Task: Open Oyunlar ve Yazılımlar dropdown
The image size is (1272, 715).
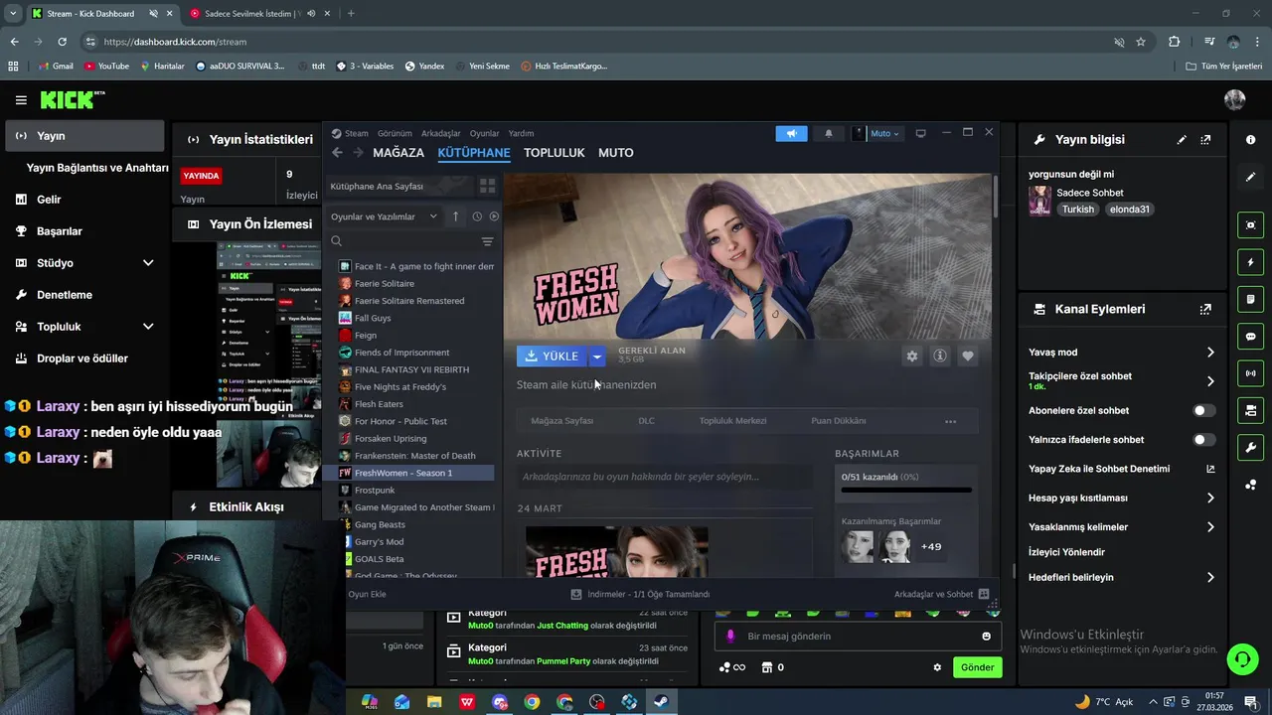Action: point(384,216)
